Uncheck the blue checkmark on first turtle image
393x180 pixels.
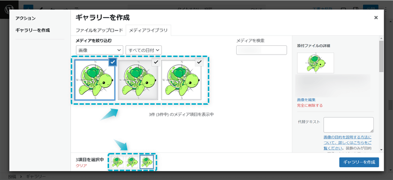click(x=113, y=62)
